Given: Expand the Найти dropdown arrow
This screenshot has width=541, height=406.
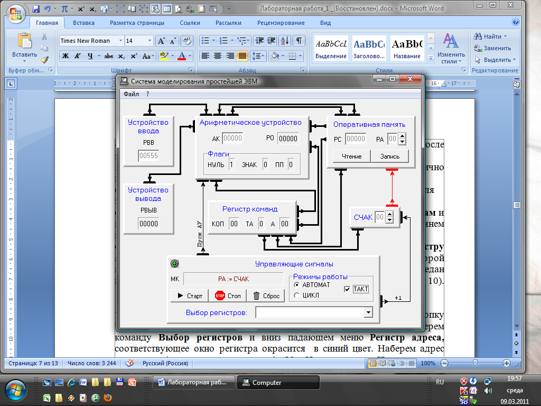Looking at the screenshot, I should click(506, 36).
